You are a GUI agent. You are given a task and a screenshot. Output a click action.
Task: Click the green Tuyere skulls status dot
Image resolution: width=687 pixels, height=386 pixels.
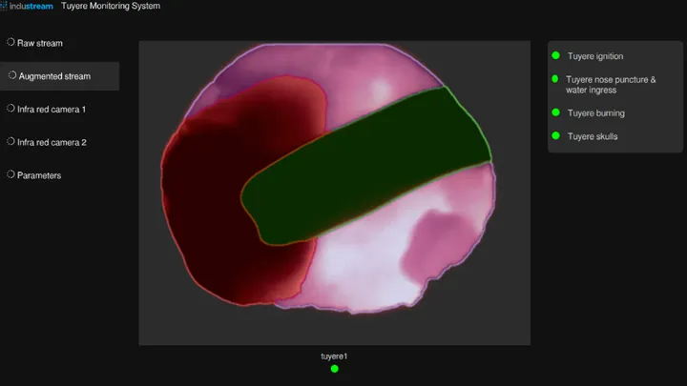coord(555,136)
